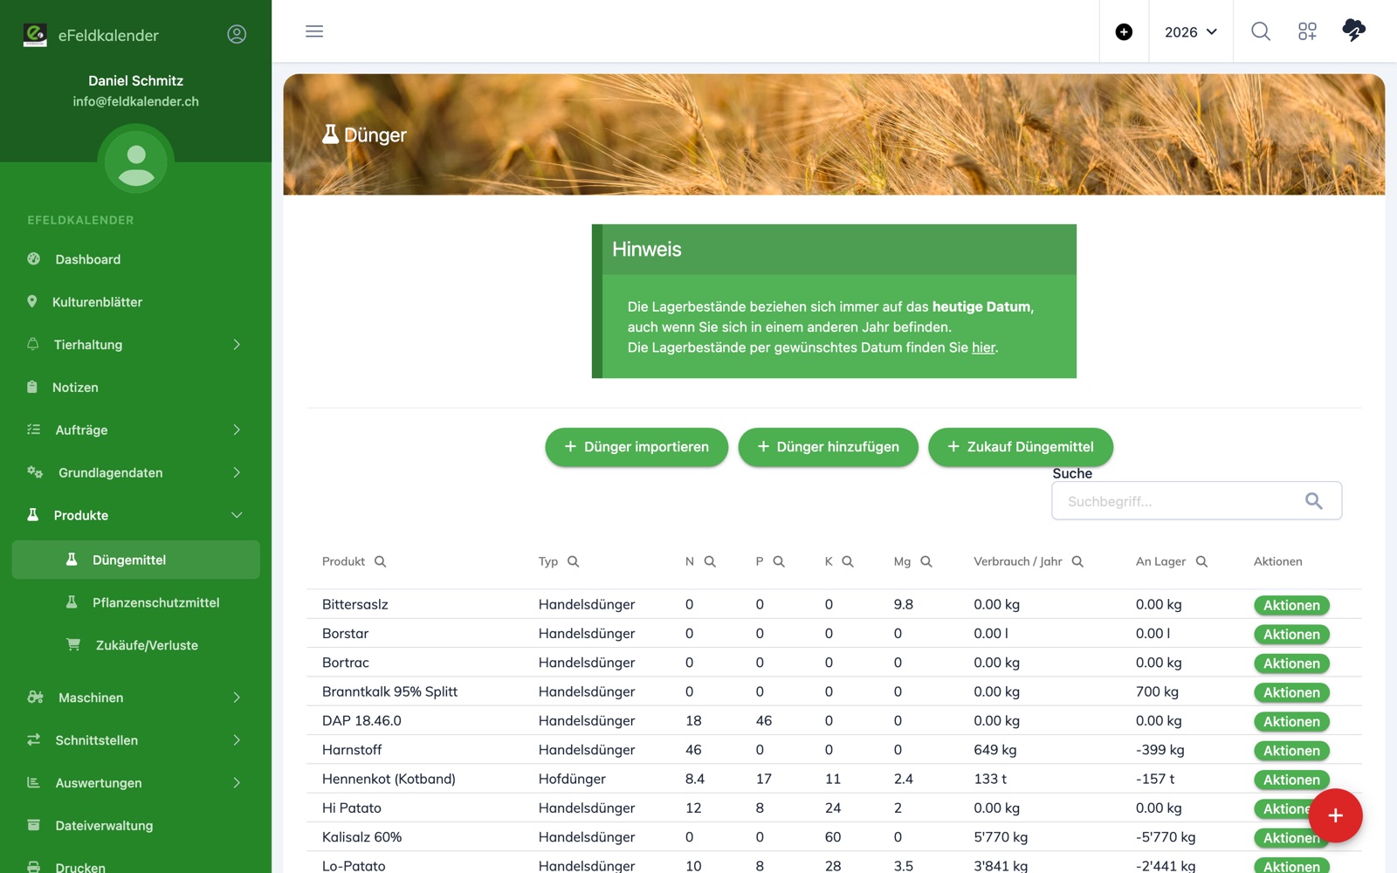This screenshot has width=1397, height=873.
Task: Expand the Tierhaltung submenu
Action: pos(136,345)
